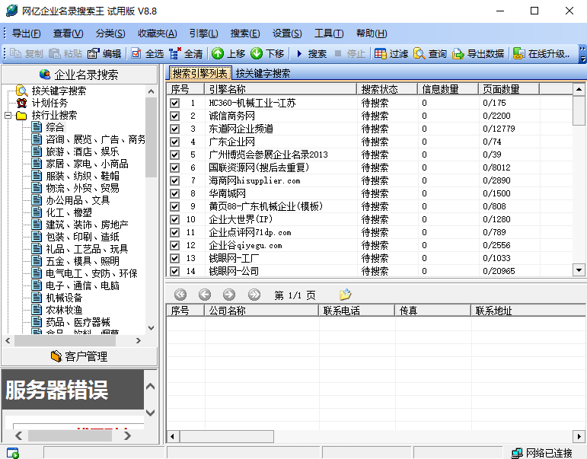Click engine list scrollbar down arrow
The image size is (587, 459).
point(579,270)
